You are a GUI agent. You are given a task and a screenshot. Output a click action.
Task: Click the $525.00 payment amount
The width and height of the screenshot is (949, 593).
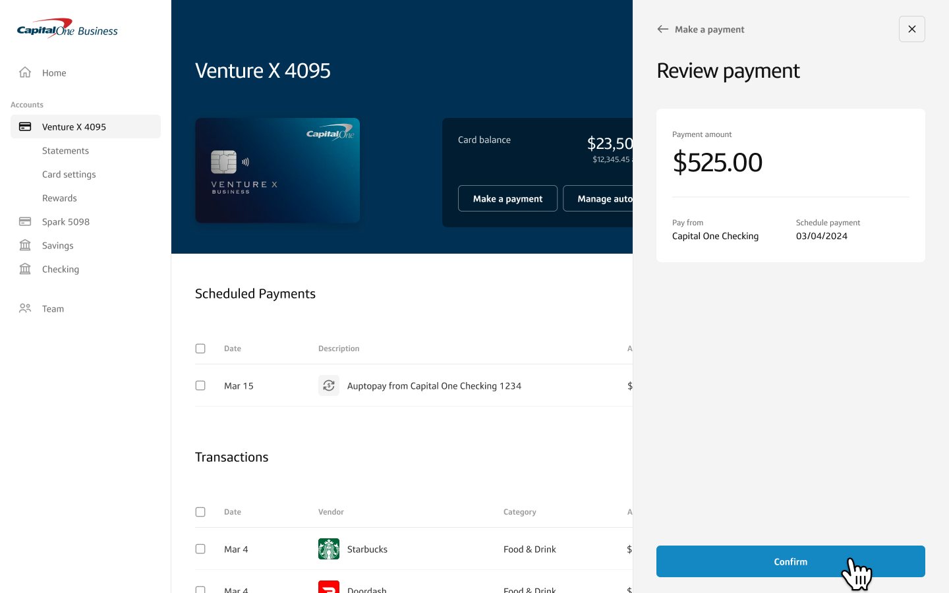point(718,162)
